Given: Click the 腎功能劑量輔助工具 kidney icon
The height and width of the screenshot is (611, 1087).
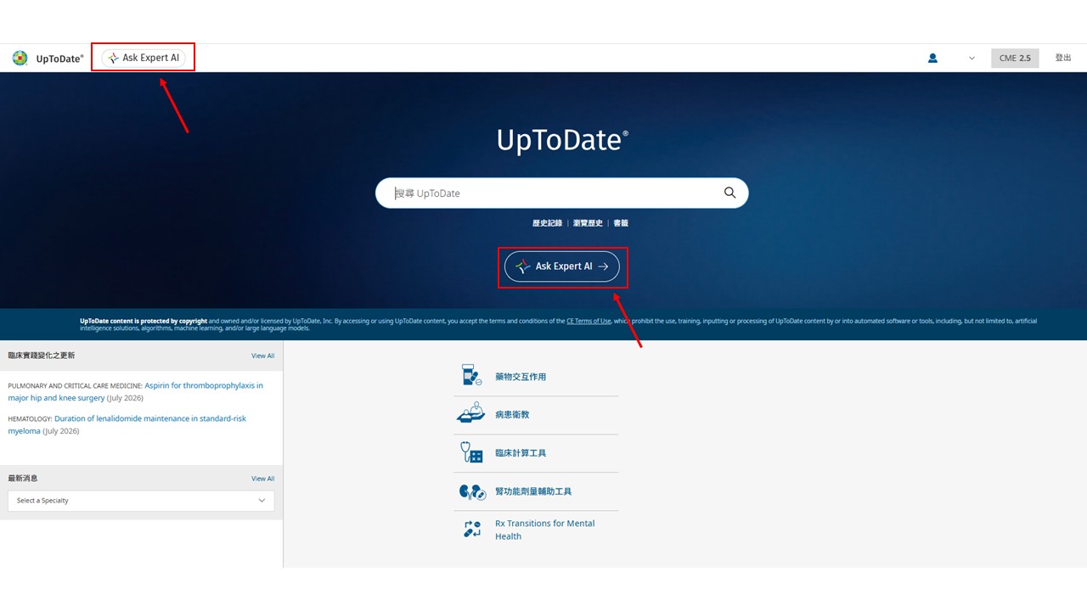Looking at the screenshot, I should [471, 491].
